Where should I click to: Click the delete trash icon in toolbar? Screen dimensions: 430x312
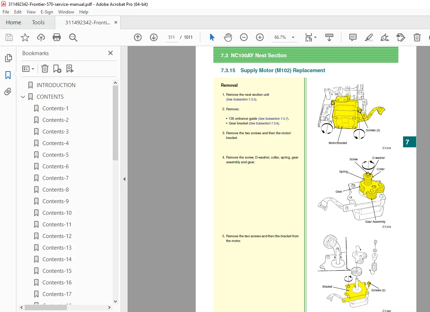pyautogui.click(x=417, y=37)
